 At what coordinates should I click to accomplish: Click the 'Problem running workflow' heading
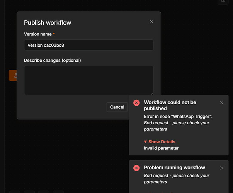[174, 168]
